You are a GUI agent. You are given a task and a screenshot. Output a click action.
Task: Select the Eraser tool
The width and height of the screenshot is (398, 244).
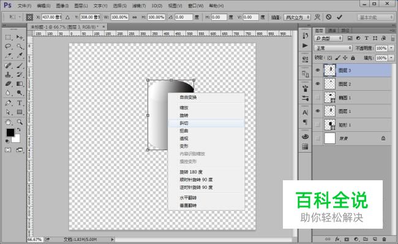click(8, 83)
